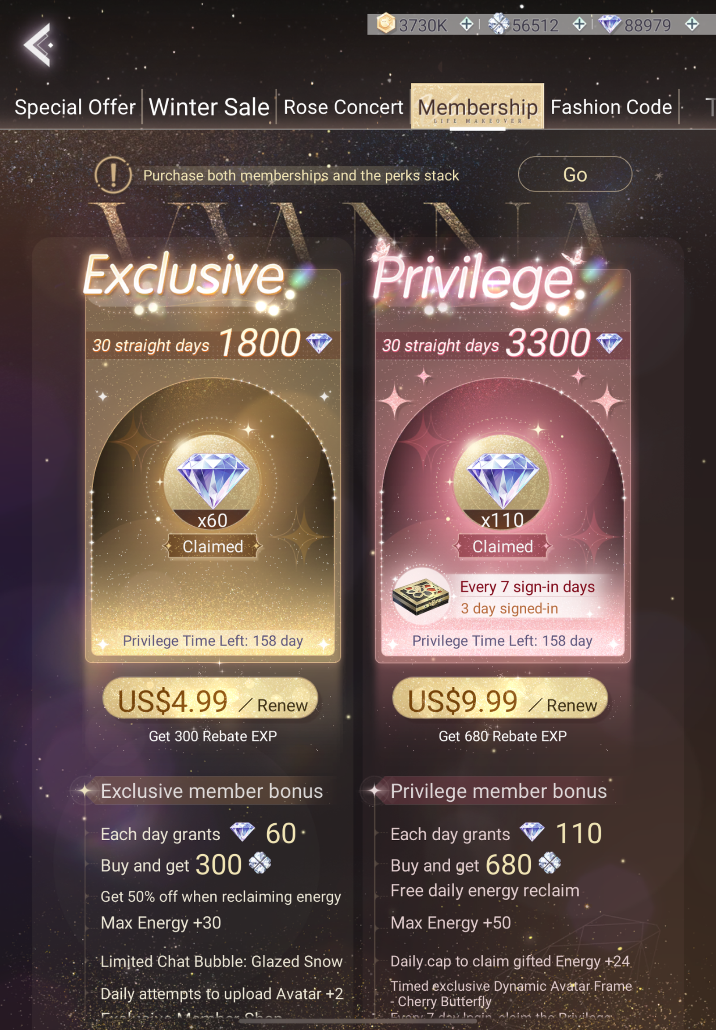Open the Winter Sale tab
Image resolution: width=716 pixels, height=1030 pixels.
click(209, 107)
